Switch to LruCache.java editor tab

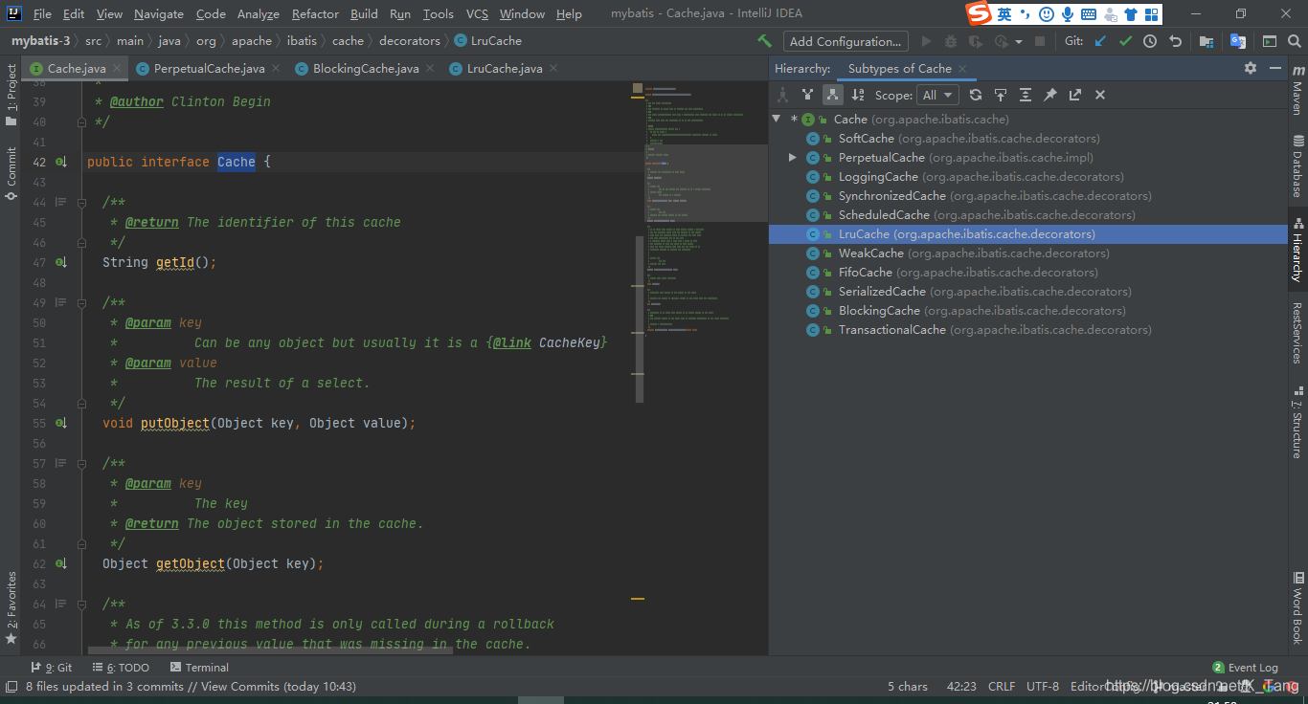coord(505,68)
